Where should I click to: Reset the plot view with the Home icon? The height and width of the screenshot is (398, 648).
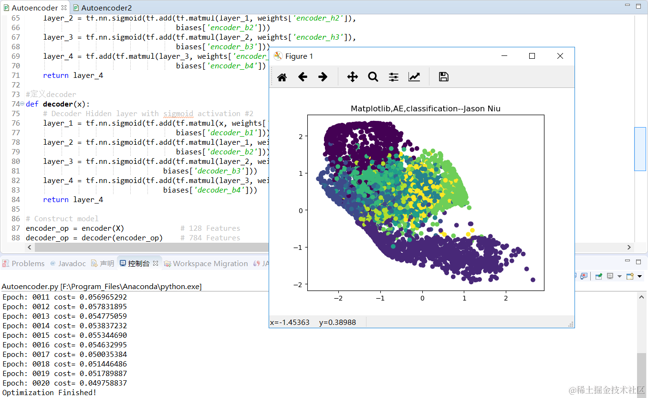(x=282, y=77)
